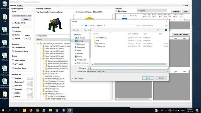Collapse Table Practice 006(Default) tree node
The height and width of the screenshot is (113, 201).
[x=41, y=59]
